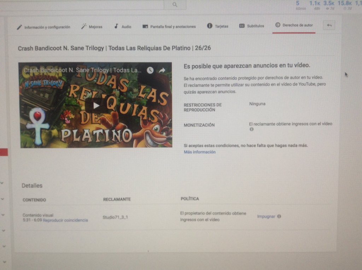362x270 pixels.
Task: Click the back arrow button beside the tabs
Action: tap(329, 25)
